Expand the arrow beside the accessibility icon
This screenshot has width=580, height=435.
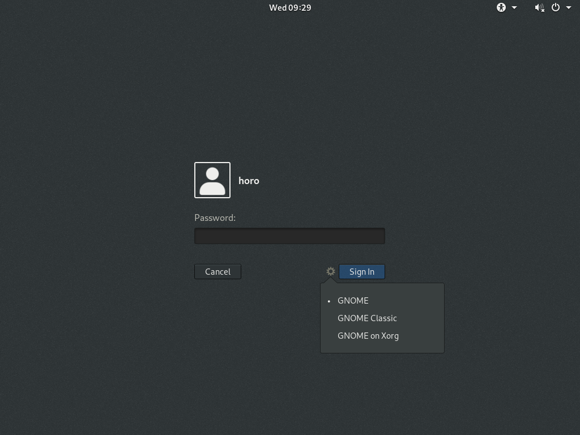pos(514,7)
